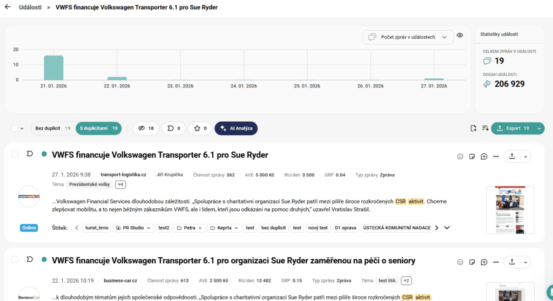Filter unread items with the crossed-eye 18 button

[146, 128]
